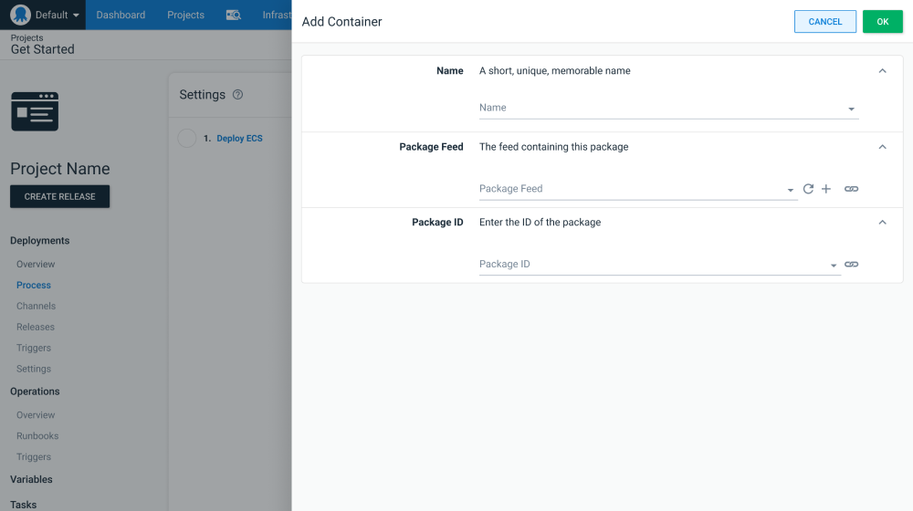Open Operations Overview in the sidebar
Viewport: 913px width, 511px height.
click(x=36, y=415)
